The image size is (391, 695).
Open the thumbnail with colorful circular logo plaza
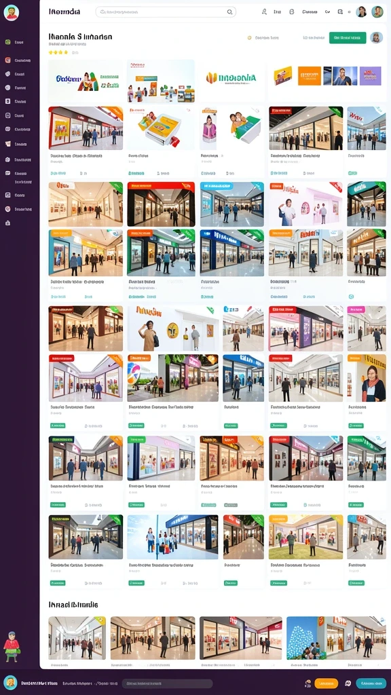[x=172, y=378]
